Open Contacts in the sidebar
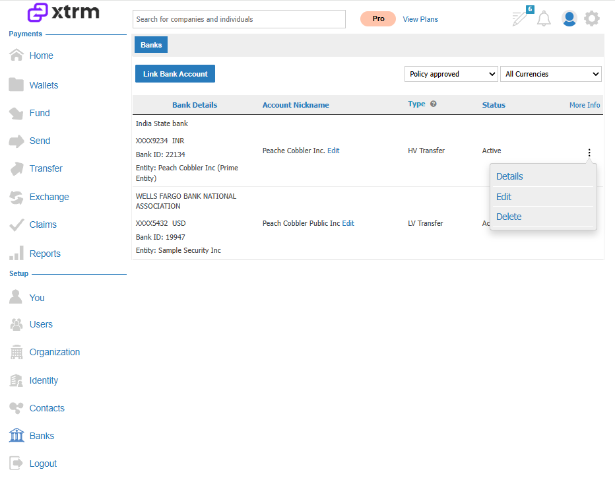The height and width of the screenshot is (484, 615). point(47,408)
